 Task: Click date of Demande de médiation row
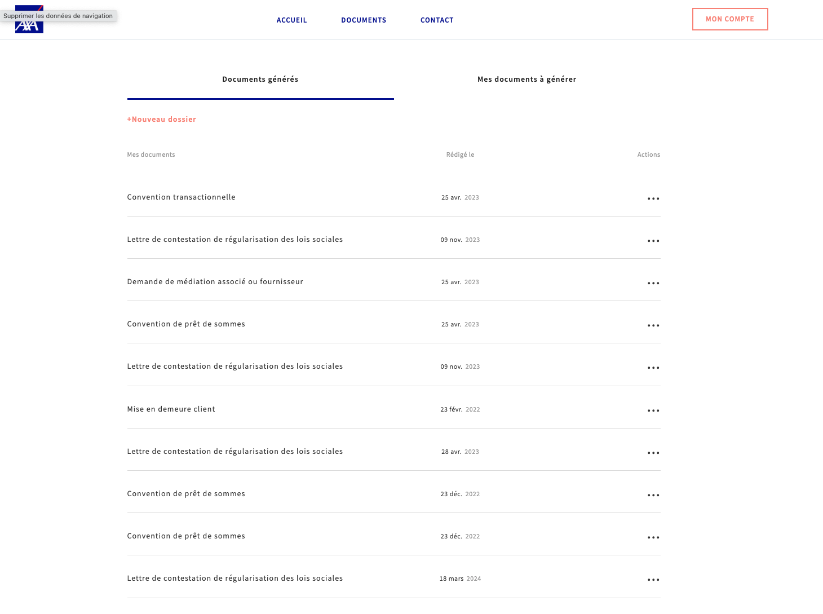[x=460, y=282]
